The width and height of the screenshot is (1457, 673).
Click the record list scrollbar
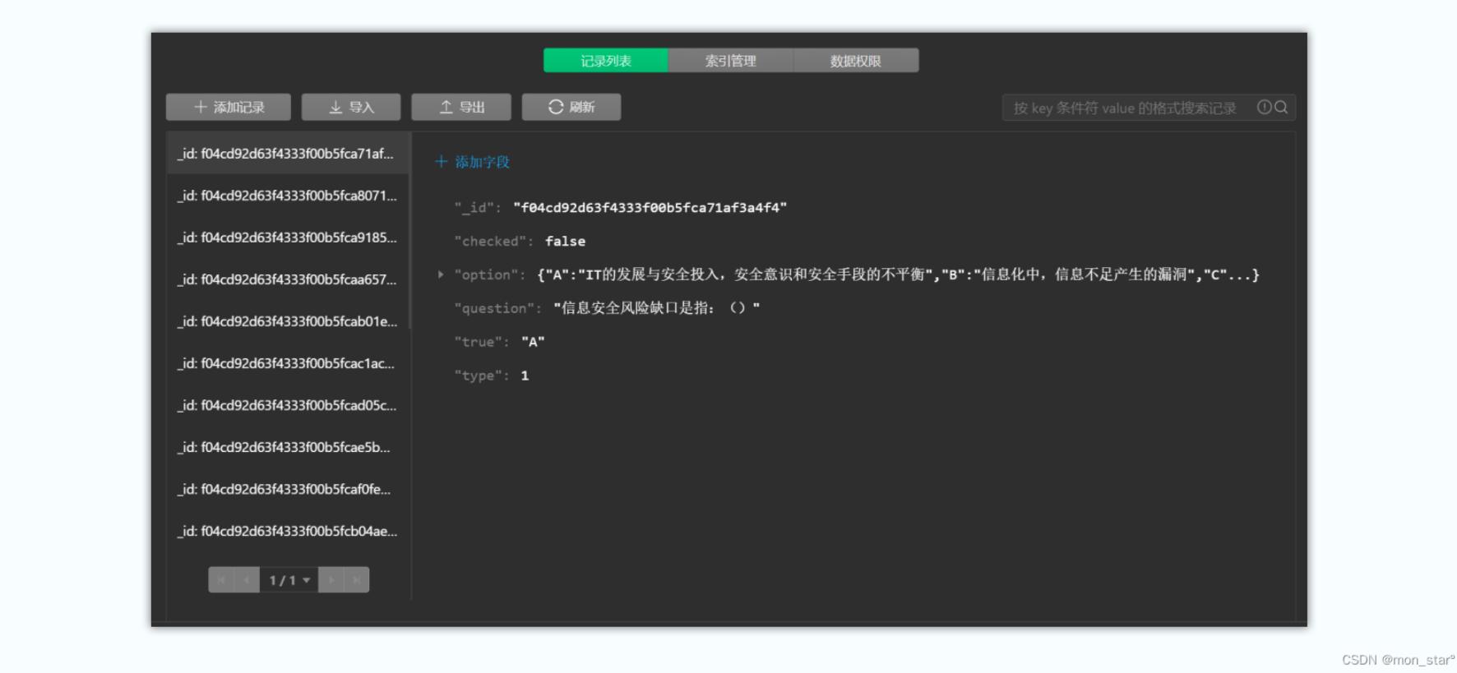click(x=409, y=231)
